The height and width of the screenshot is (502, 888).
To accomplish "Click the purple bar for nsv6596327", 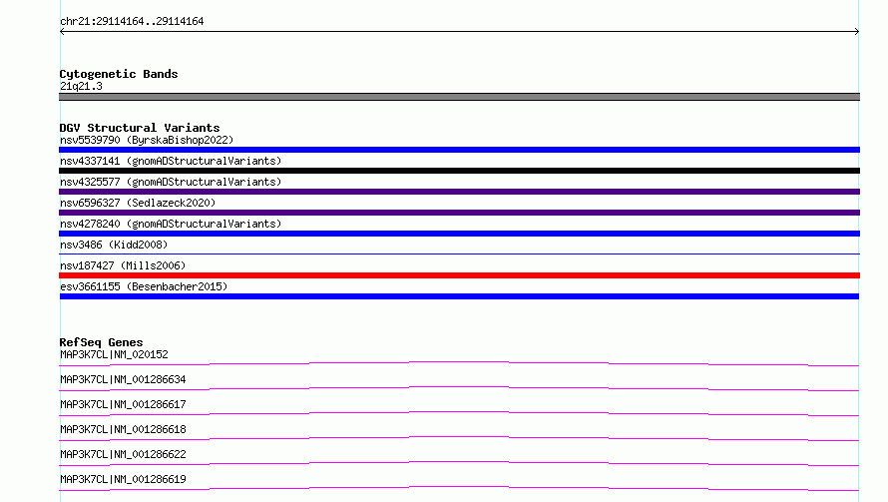I will click(459, 213).
